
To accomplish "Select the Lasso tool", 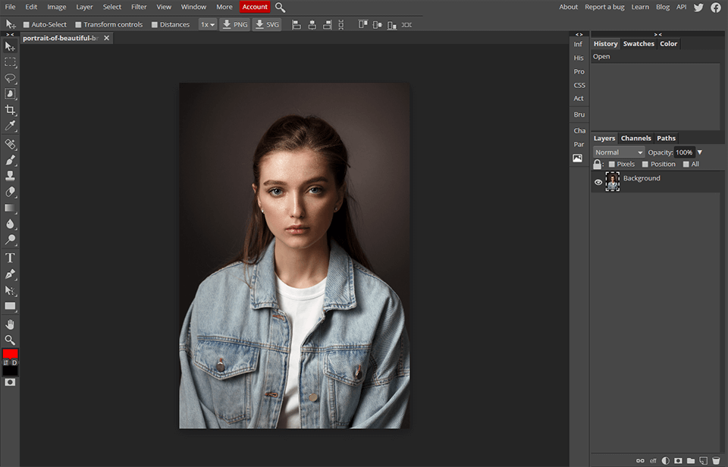I will (x=11, y=78).
